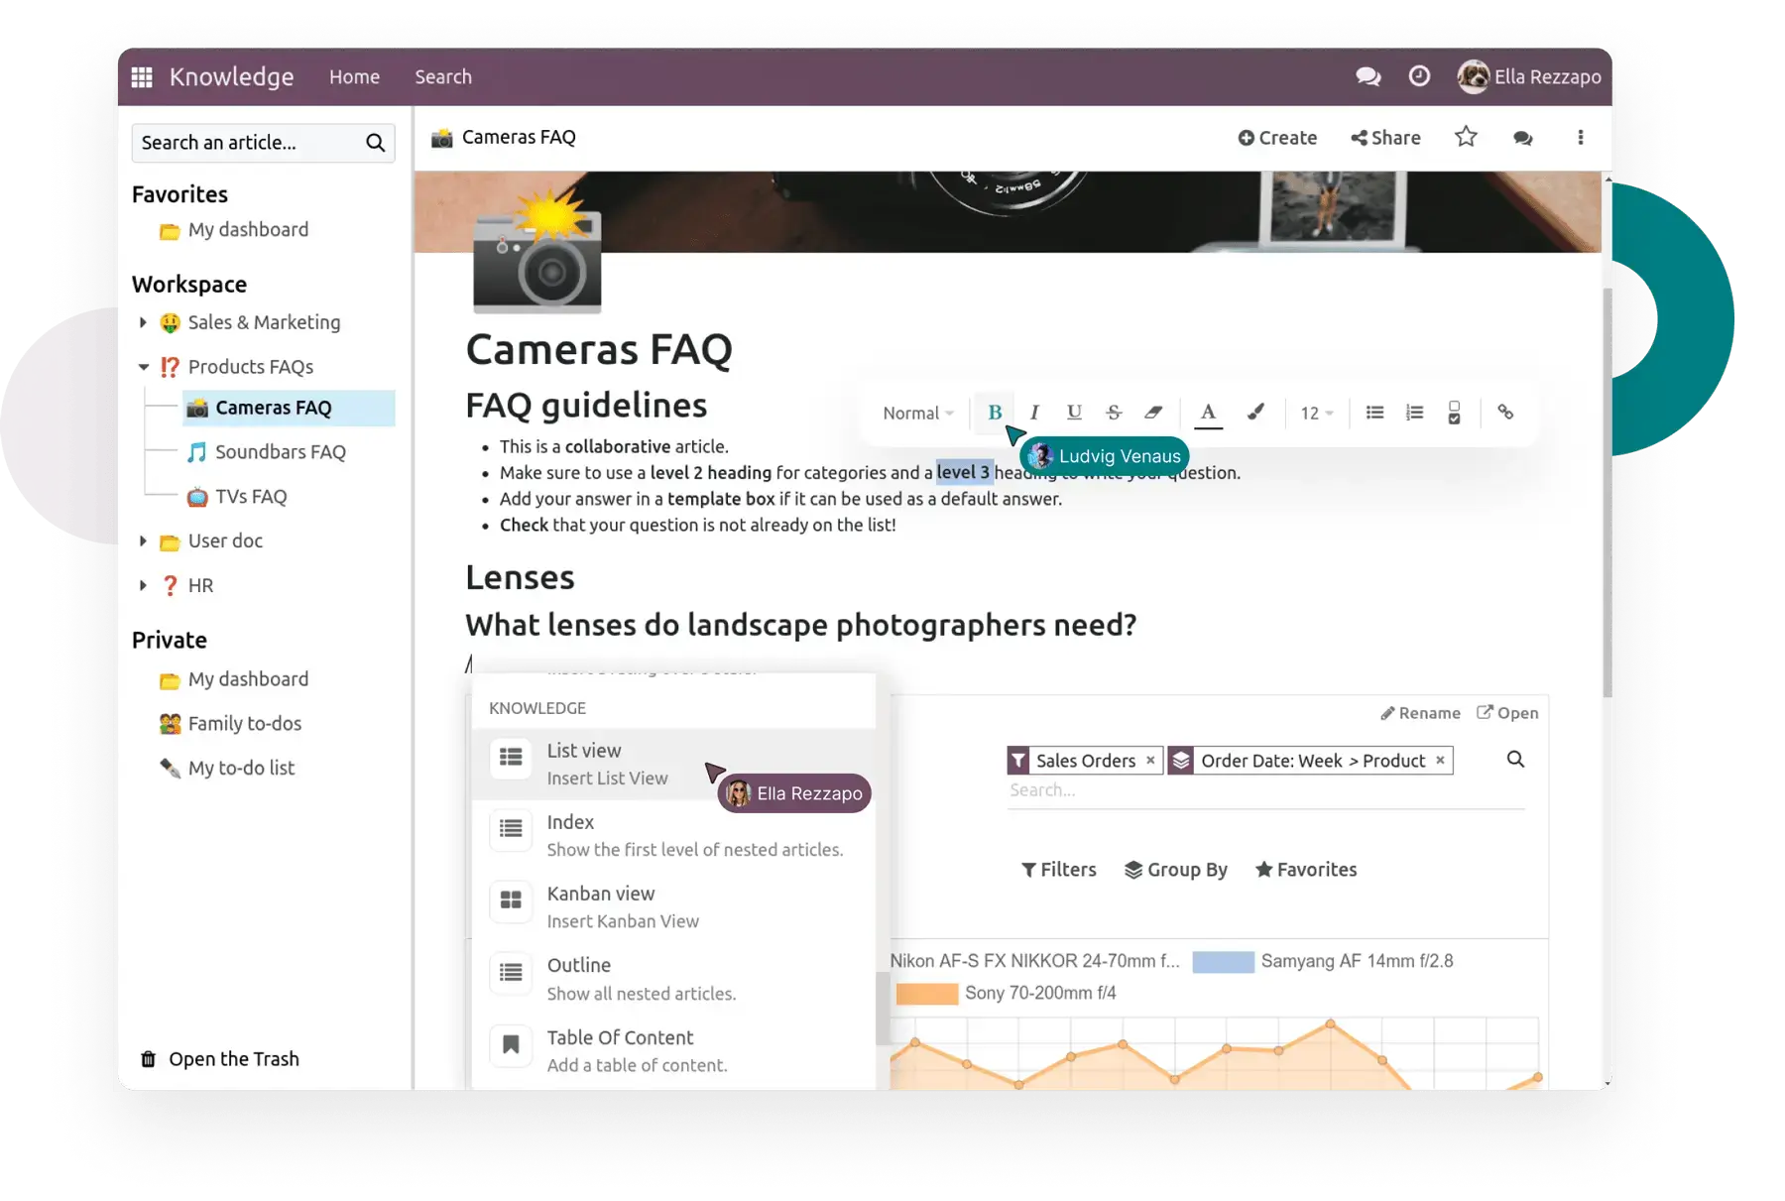
Task: Expand the Sales & Marketing workspace section
Action: tap(142, 322)
